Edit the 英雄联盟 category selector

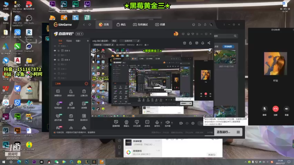pyautogui.click(x=104, y=45)
